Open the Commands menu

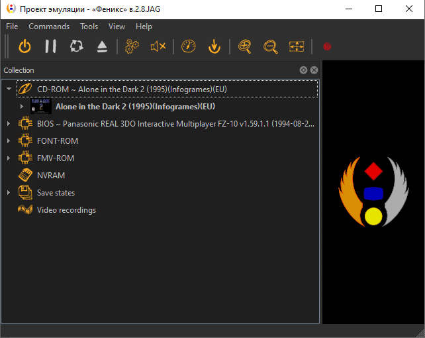[x=49, y=27]
